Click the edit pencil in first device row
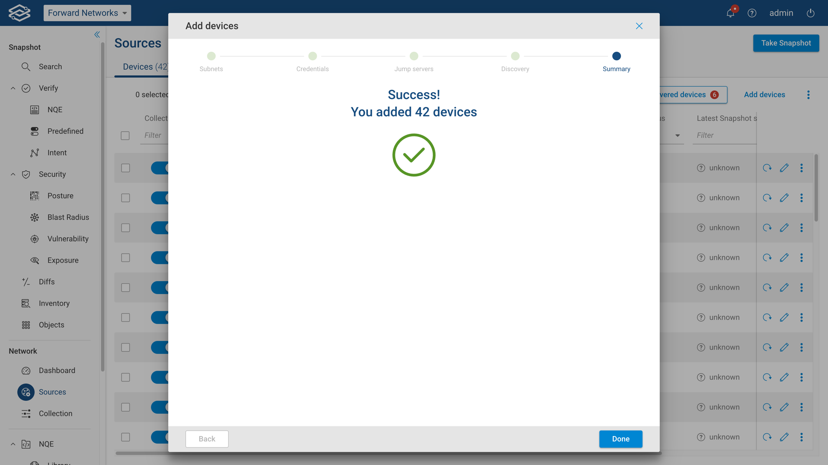This screenshot has width=828, height=465. (x=784, y=168)
